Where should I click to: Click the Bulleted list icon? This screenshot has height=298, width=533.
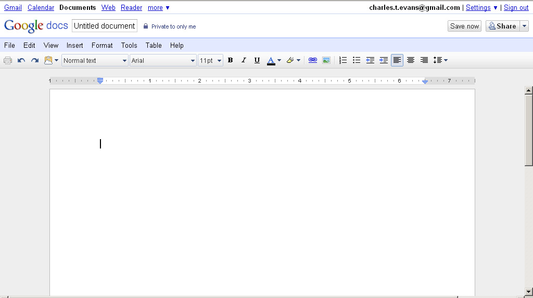point(356,60)
